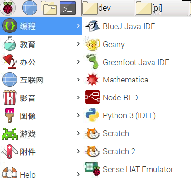This screenshot has width=191, height=178.
Task: Expand the 互联网 submenu arrow
Action: (78, 80)
